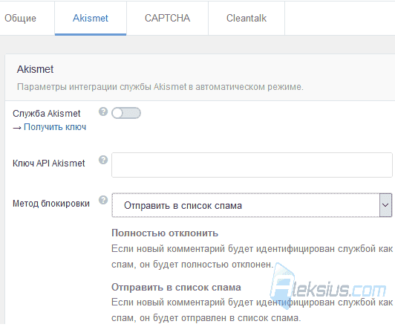This screenshot has width=395, height=327.
Task: Click the Полностью отклонить description heading
Action: tap(165, 233)
